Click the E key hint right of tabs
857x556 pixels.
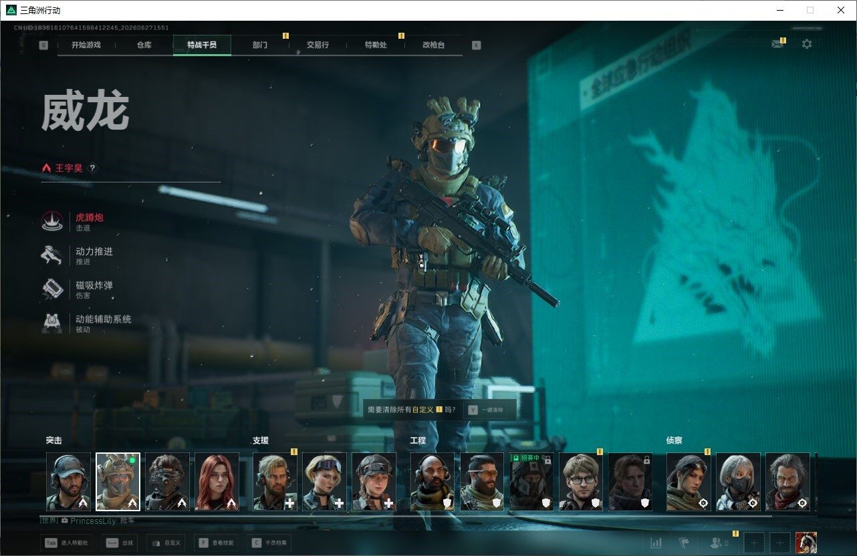click(476, 45)
